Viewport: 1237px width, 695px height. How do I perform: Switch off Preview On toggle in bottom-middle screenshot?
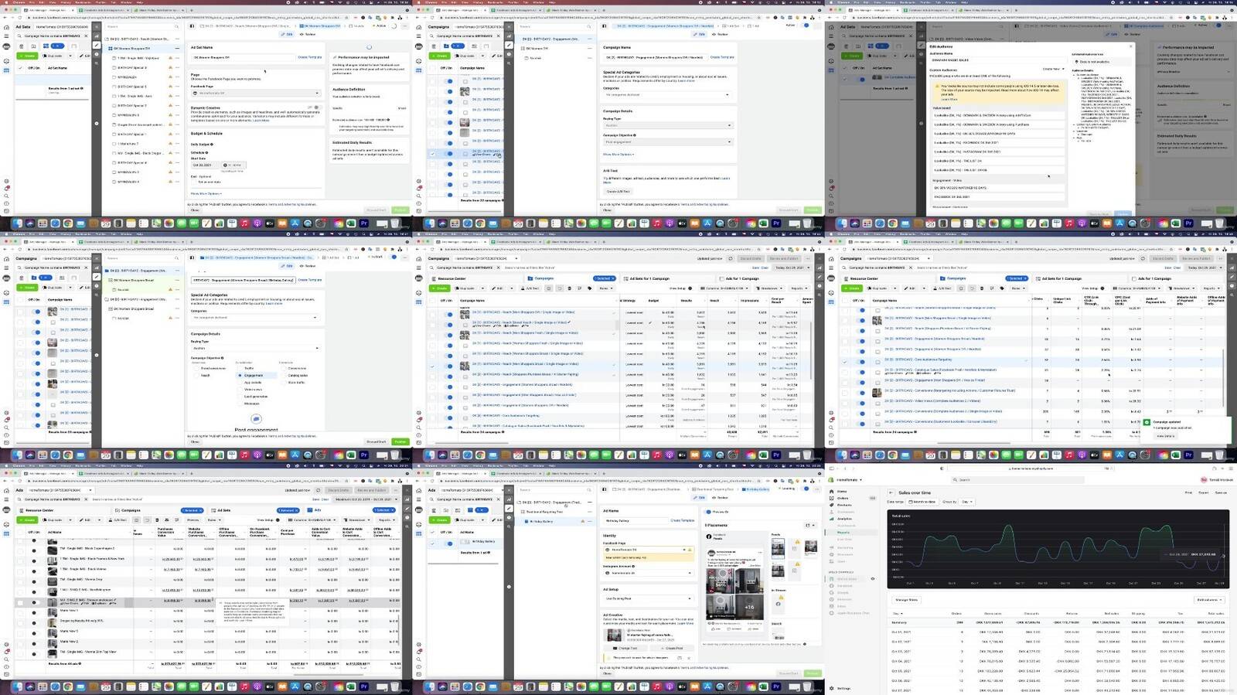coord(707,512)
